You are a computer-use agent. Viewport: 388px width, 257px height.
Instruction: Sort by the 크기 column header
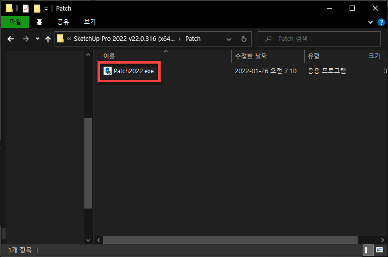[x=374, y=57]
